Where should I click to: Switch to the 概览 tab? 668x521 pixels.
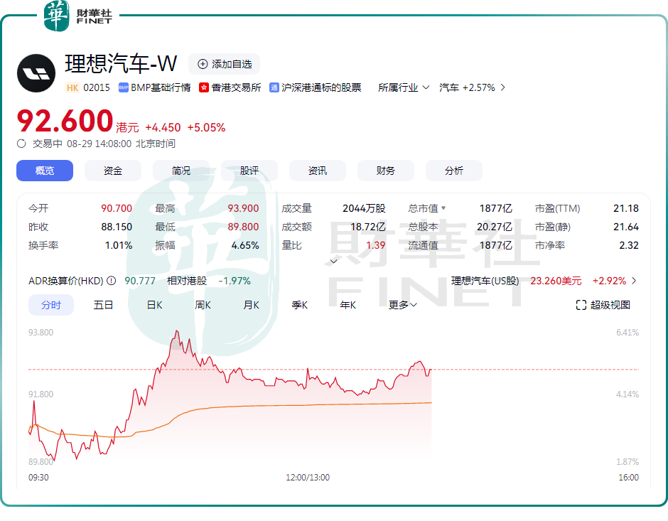pos(45,171)
